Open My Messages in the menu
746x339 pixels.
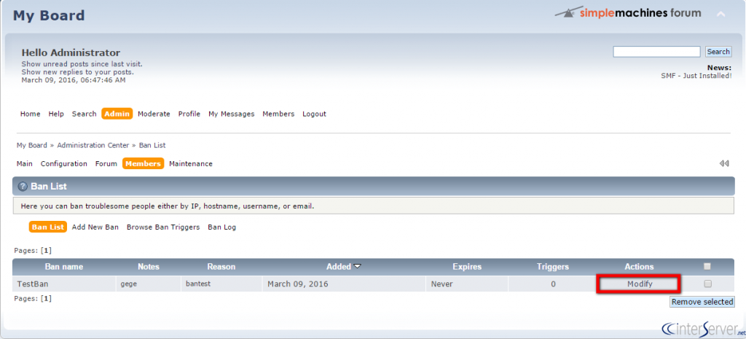coord(231,114)
